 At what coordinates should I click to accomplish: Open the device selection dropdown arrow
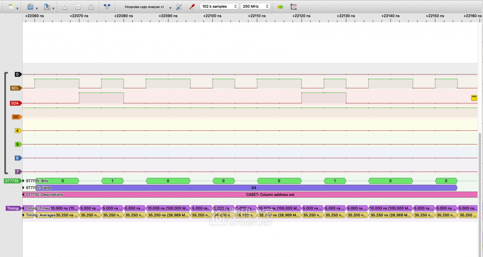coord(171,8)
